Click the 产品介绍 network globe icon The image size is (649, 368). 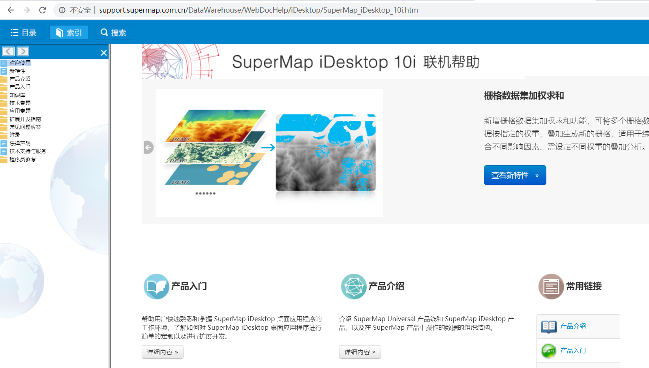(354, 286)
